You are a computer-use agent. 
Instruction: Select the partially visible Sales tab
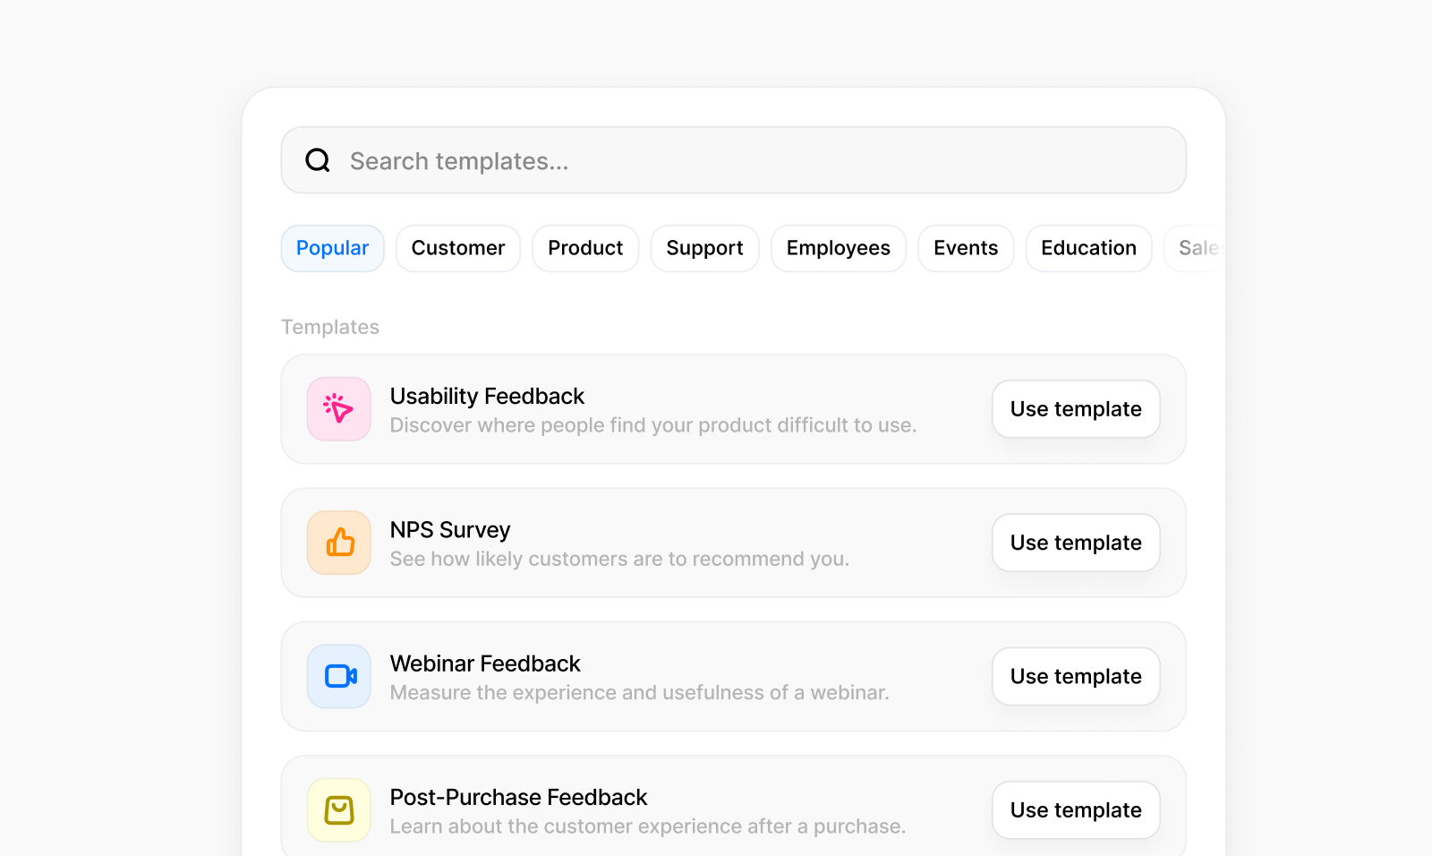tap(1197, 248)
